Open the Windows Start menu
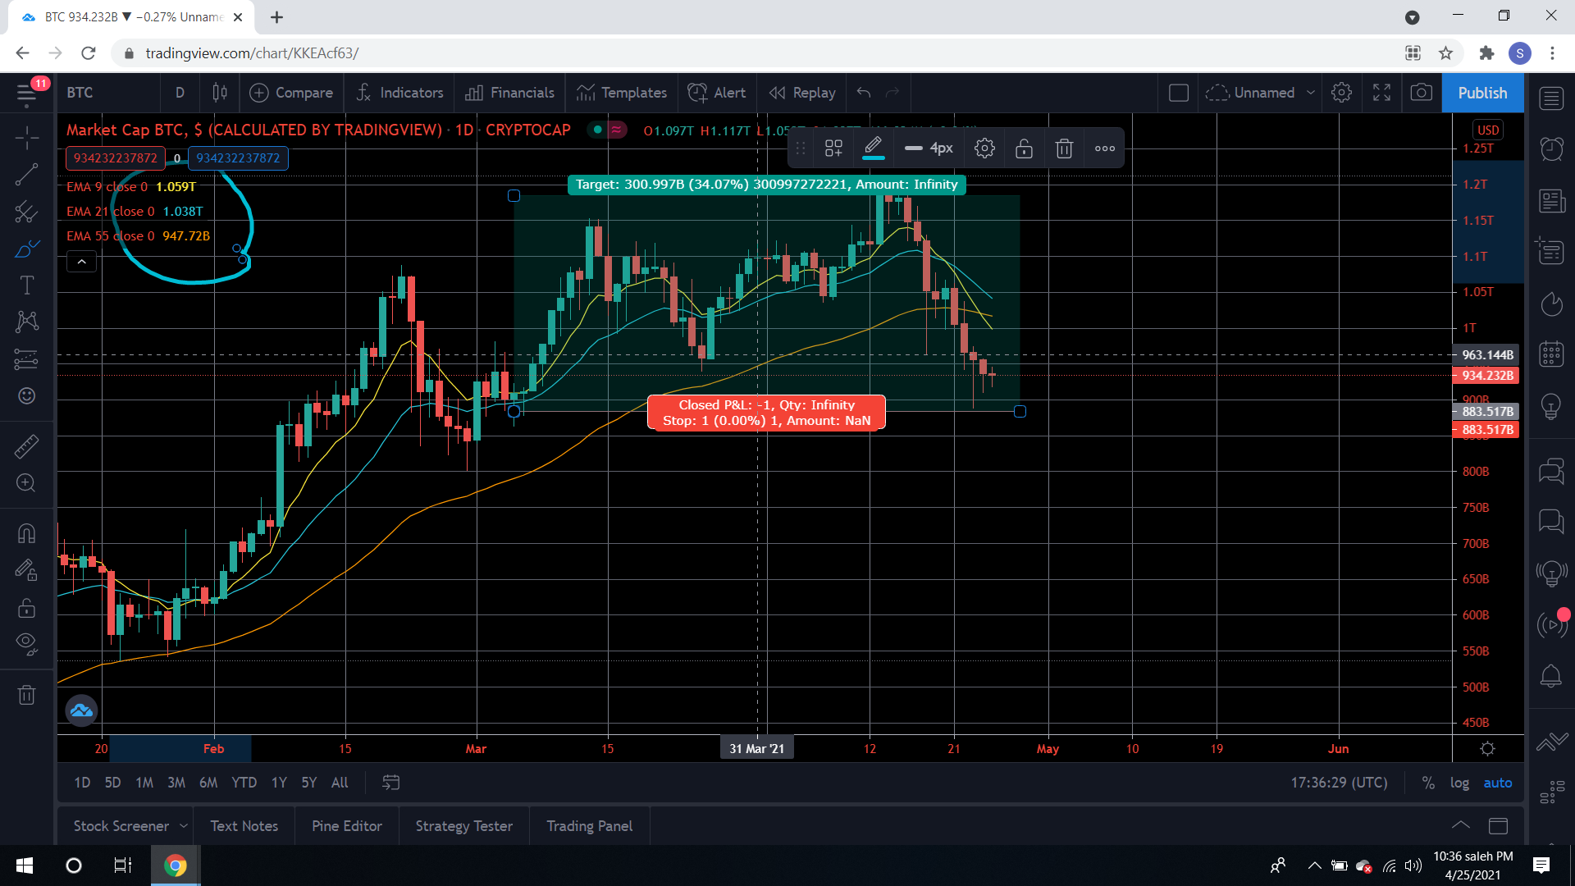 (25, 865)
